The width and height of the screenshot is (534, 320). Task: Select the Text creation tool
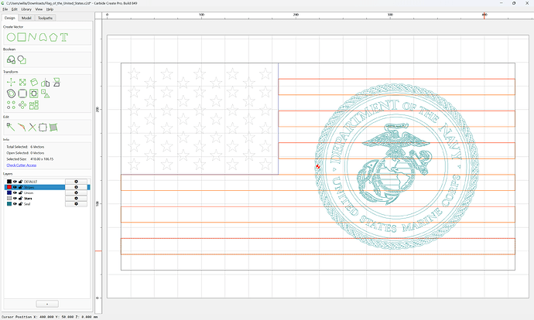coord(64,37)
